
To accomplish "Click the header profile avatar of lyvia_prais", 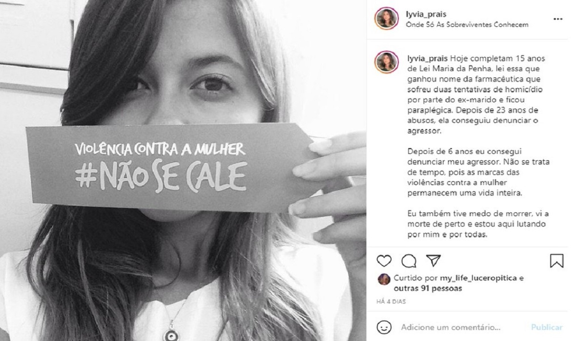I will [x=387, y=18].
